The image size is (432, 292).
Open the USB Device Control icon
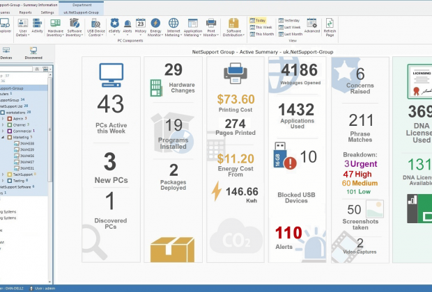[96, 27]
